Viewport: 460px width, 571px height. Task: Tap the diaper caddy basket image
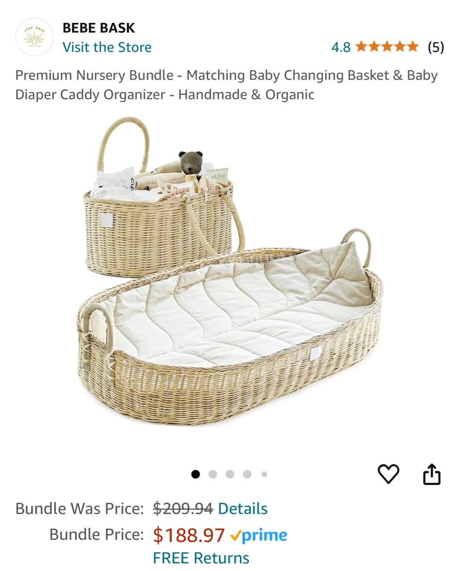pos(164,197)
